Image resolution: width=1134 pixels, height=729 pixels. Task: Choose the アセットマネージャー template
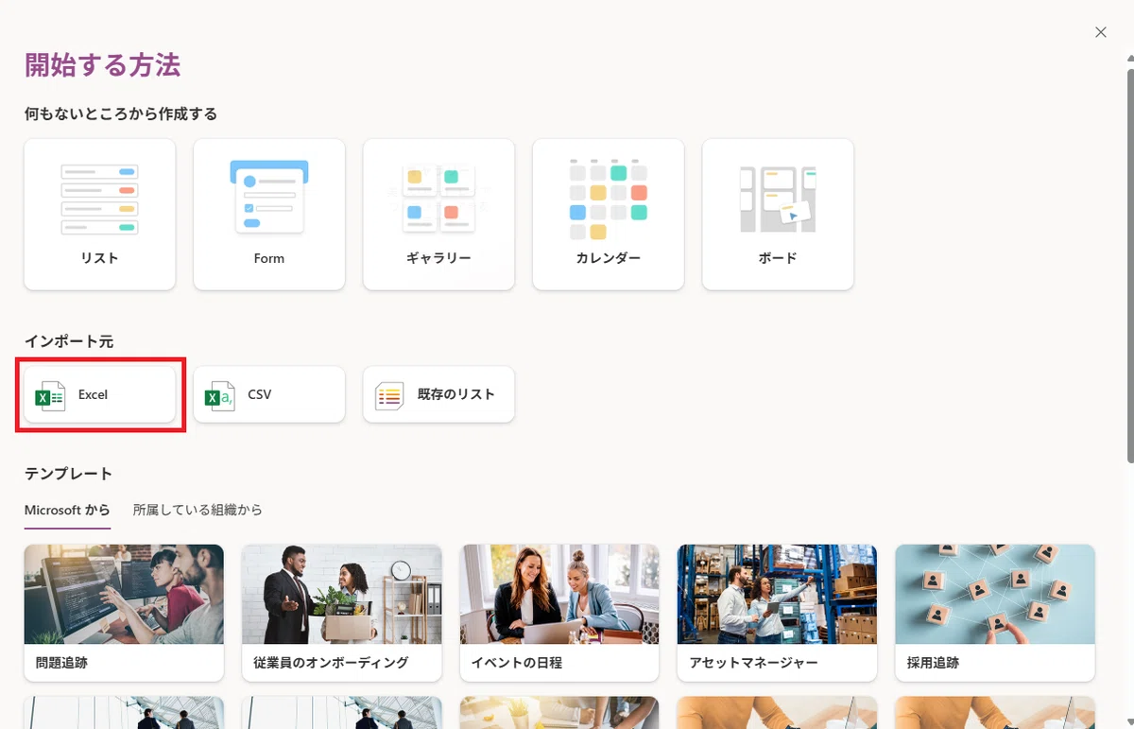777,613
